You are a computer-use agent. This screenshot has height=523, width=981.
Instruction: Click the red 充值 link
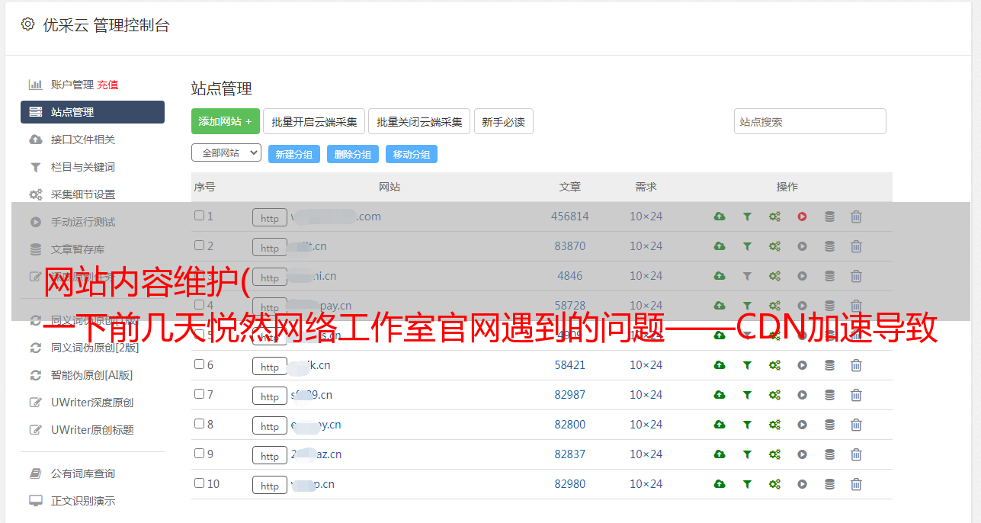coord(107,85)
